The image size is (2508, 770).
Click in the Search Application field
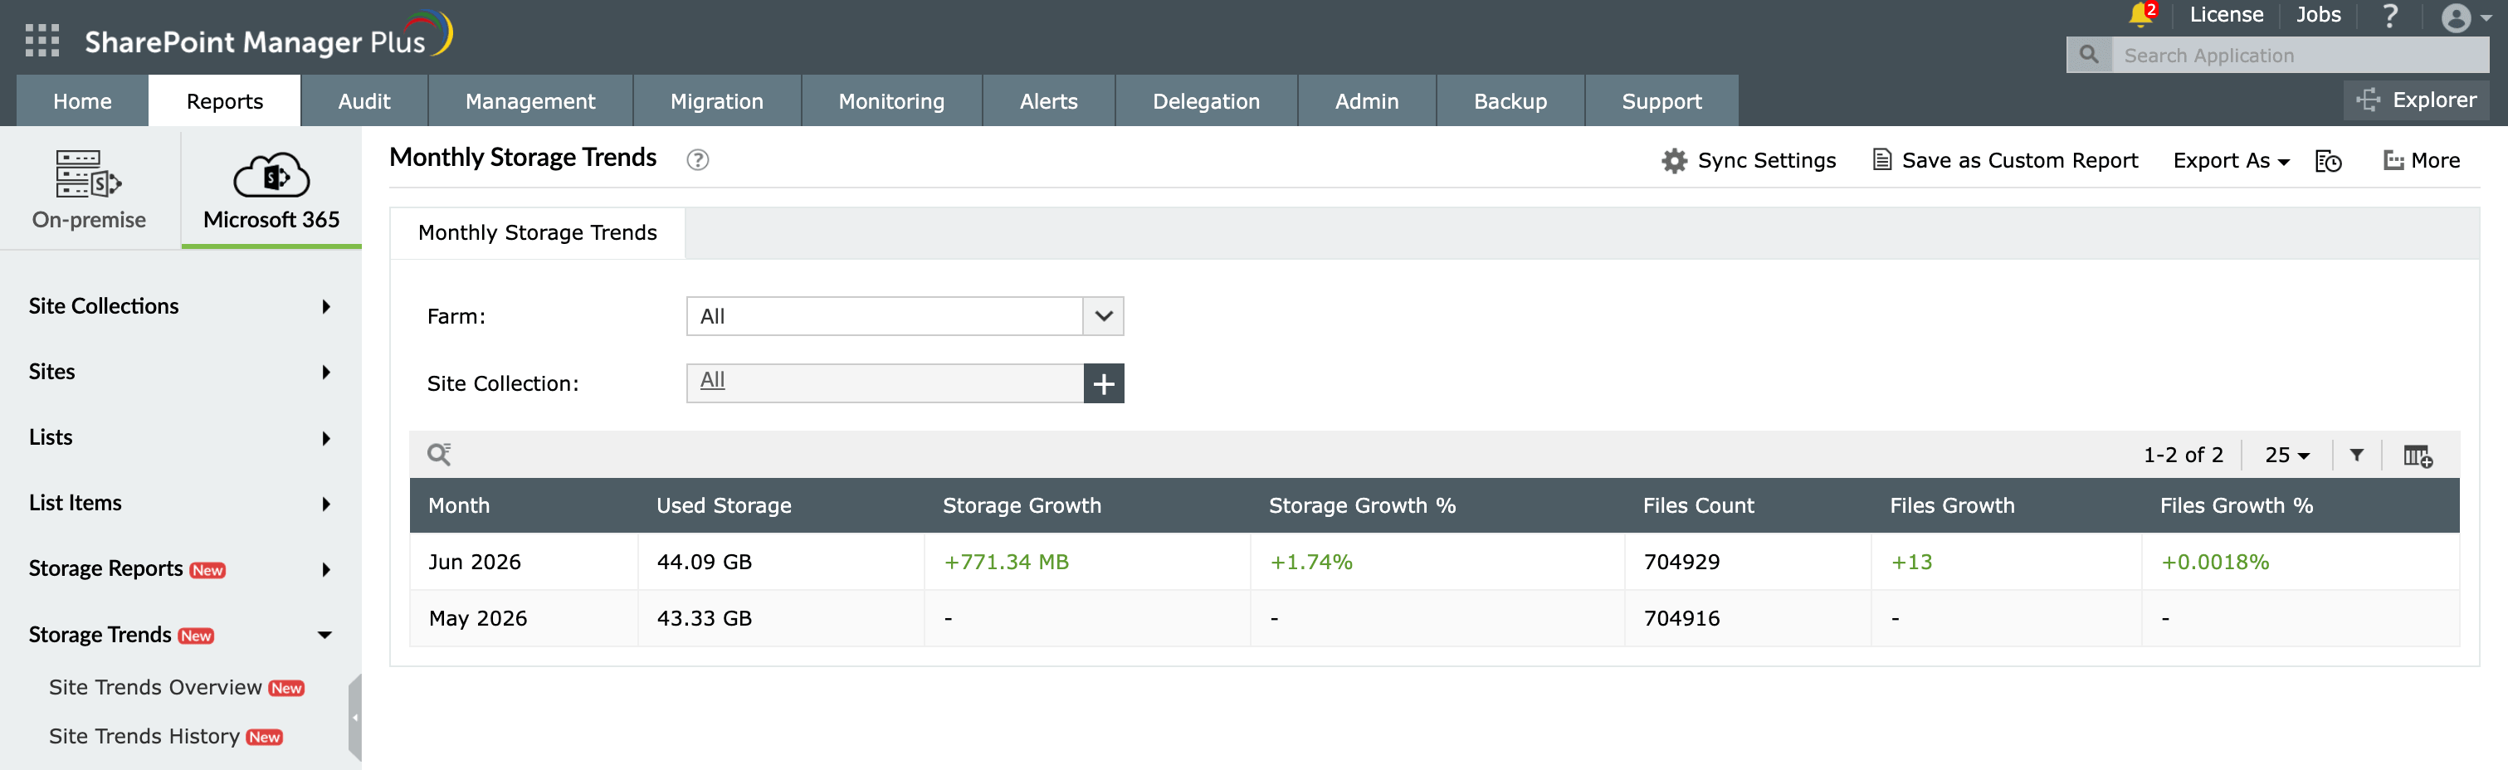[x=2300, y=56]
